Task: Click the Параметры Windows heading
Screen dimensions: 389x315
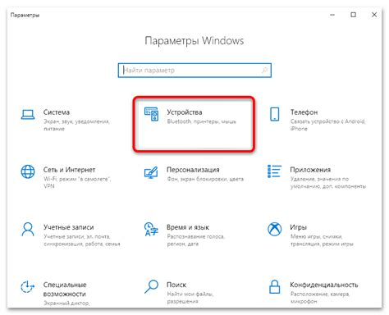Action: [x=194, y=41]
